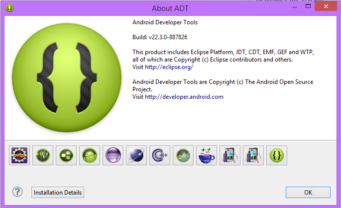Click the ADT icon in the title bar

pyautogui.click(x=9, y=8)
